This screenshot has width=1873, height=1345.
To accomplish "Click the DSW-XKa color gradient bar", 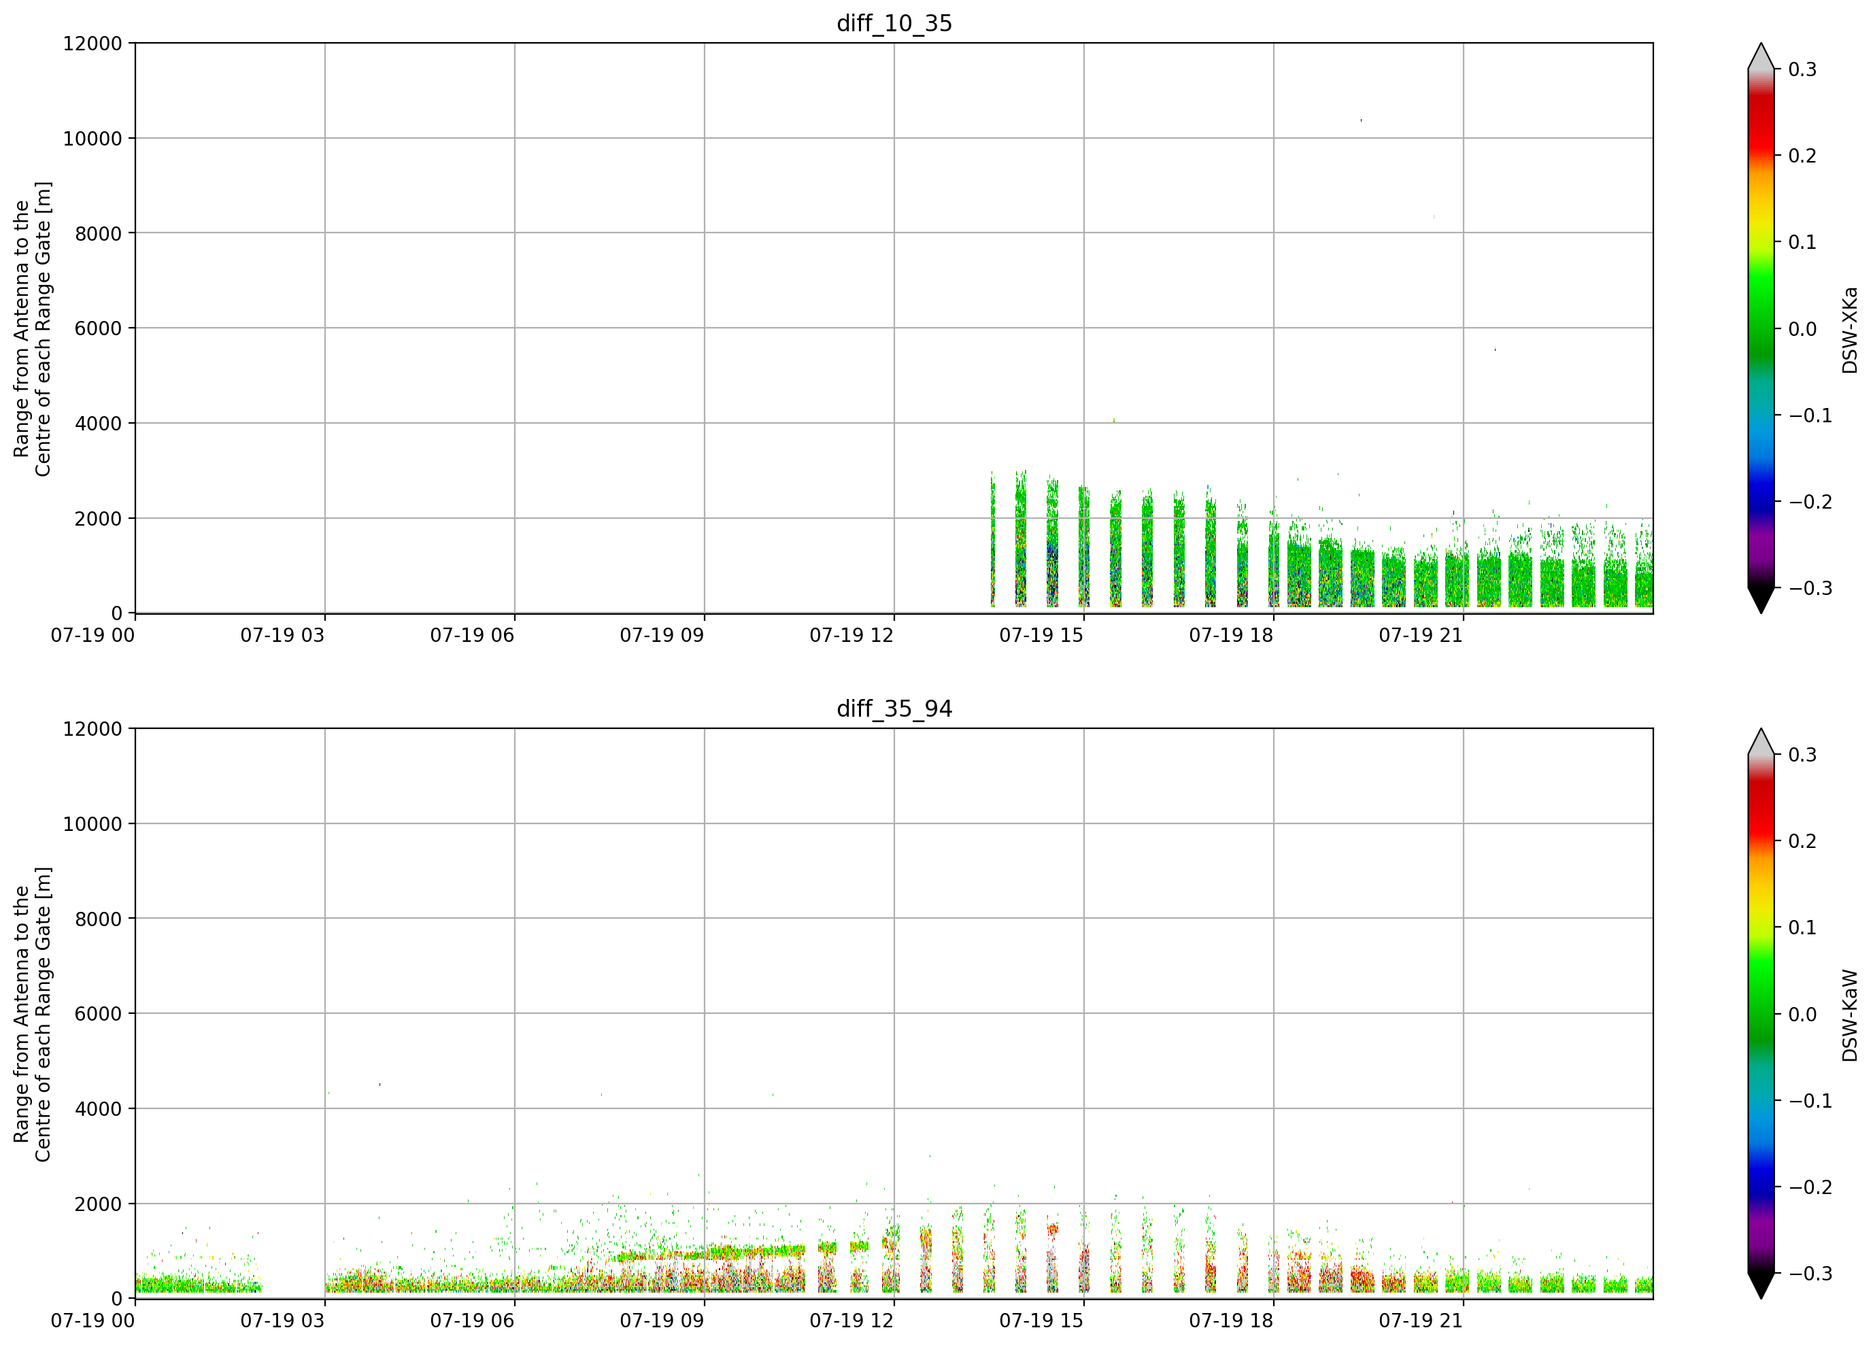I will [x=1761, y=328].
